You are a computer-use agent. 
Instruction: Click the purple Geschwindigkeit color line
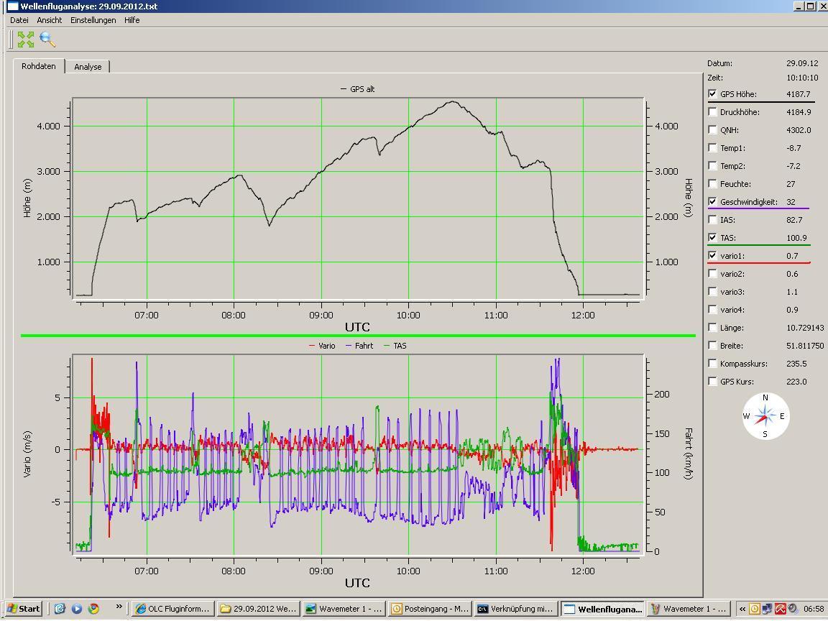pos(758,208)
